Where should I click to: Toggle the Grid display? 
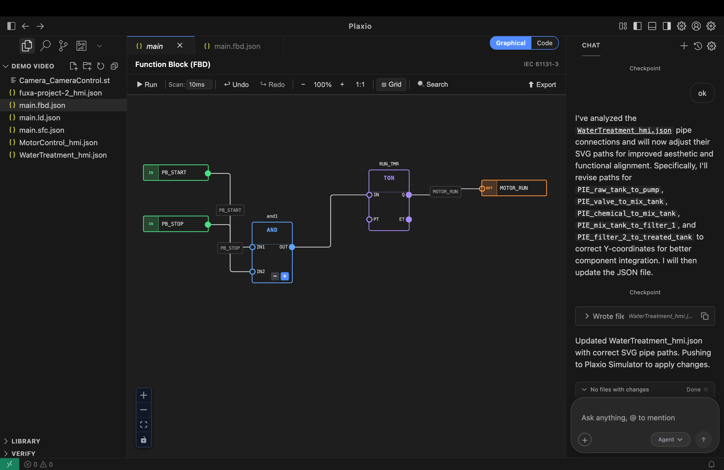[391, 84]
